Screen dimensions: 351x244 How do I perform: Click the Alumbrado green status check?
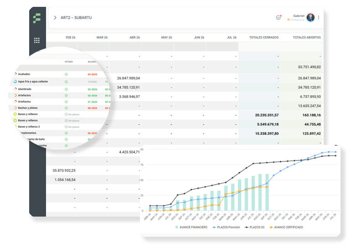point(66,89)
